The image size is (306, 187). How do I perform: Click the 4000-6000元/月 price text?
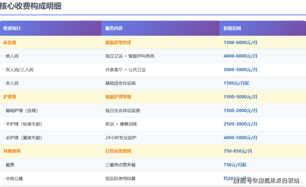coord(240,56)
